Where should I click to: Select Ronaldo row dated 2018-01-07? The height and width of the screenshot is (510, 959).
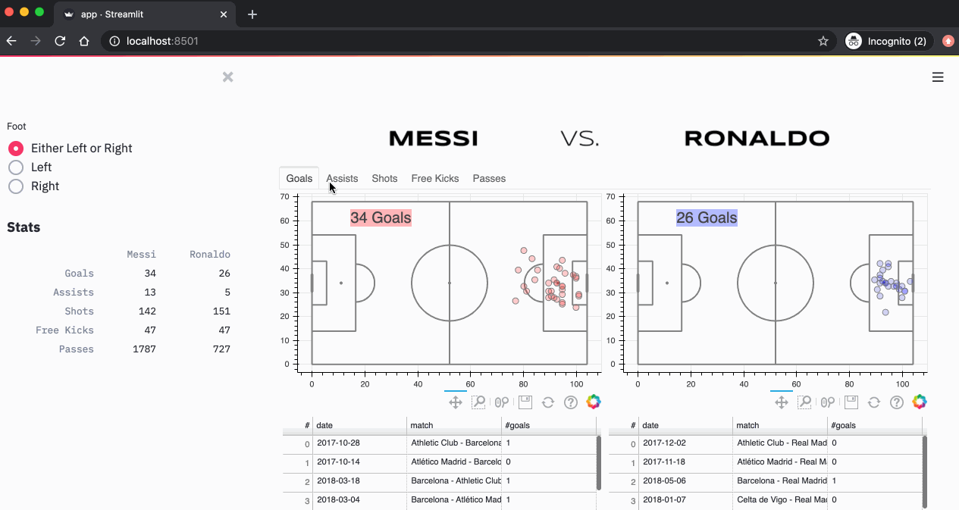pyautogui.click(x=765, y=500)
